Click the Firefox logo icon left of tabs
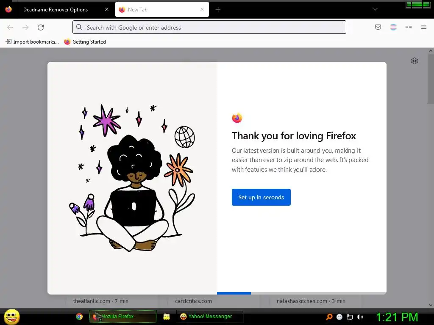434x325 pixels. (8, 9)
